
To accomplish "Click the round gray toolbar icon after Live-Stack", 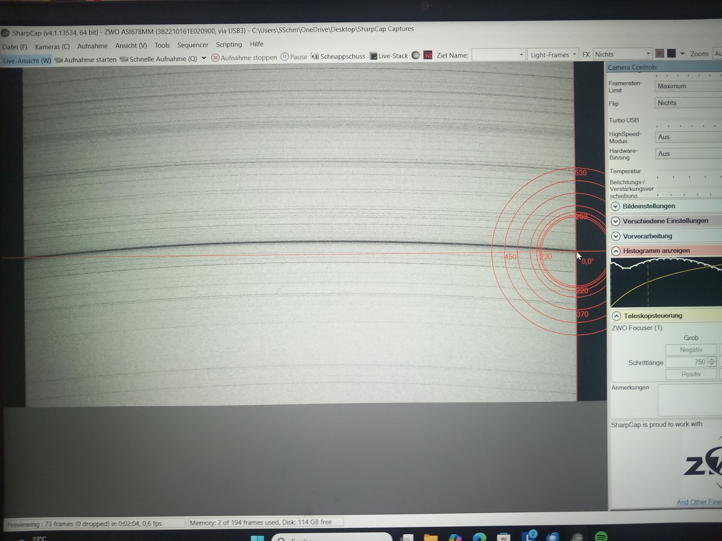I will [416, 55].
